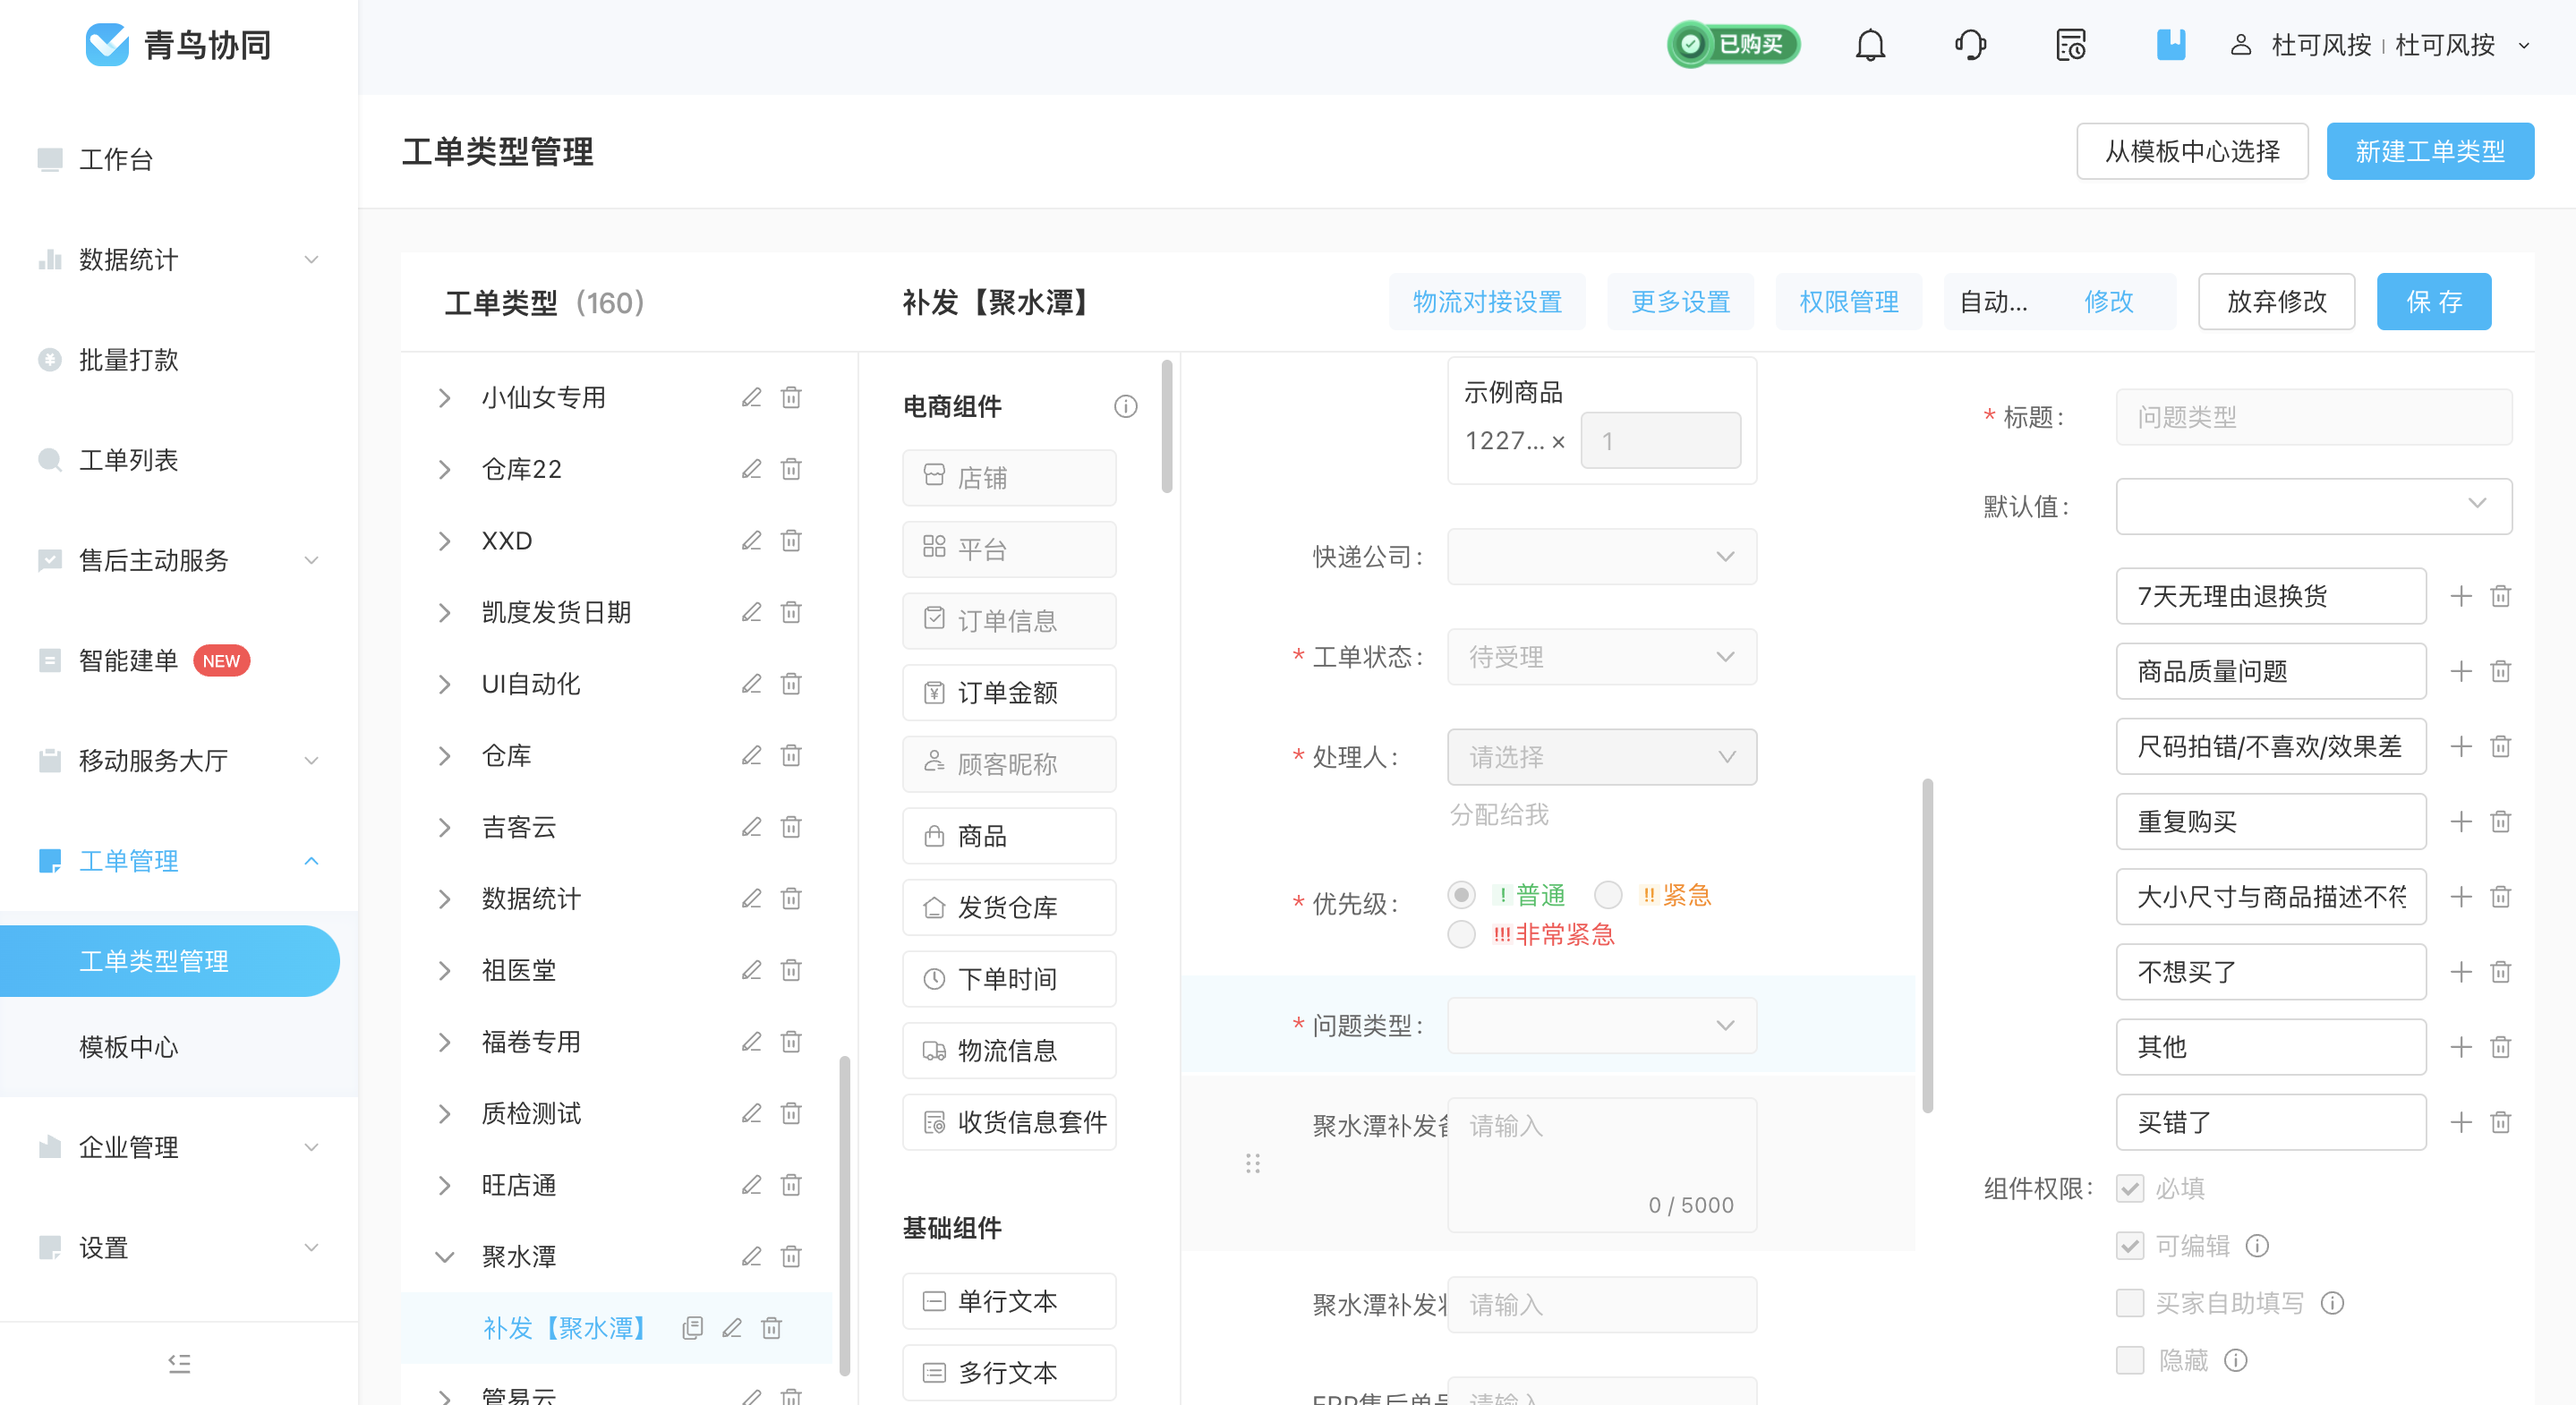This screenshot has width=2576, height=1405.
Task: Delete the 小仙女专用 ticket type
Action: [791, 397]
